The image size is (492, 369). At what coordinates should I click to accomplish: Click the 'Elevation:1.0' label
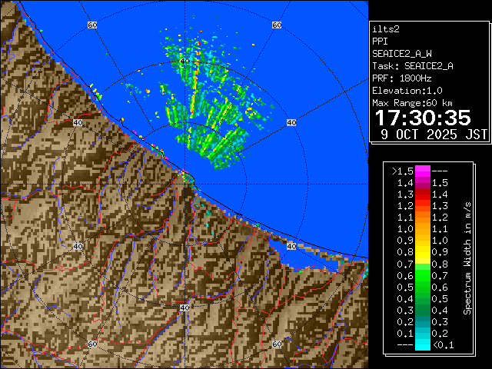click(x=407, y=91)
